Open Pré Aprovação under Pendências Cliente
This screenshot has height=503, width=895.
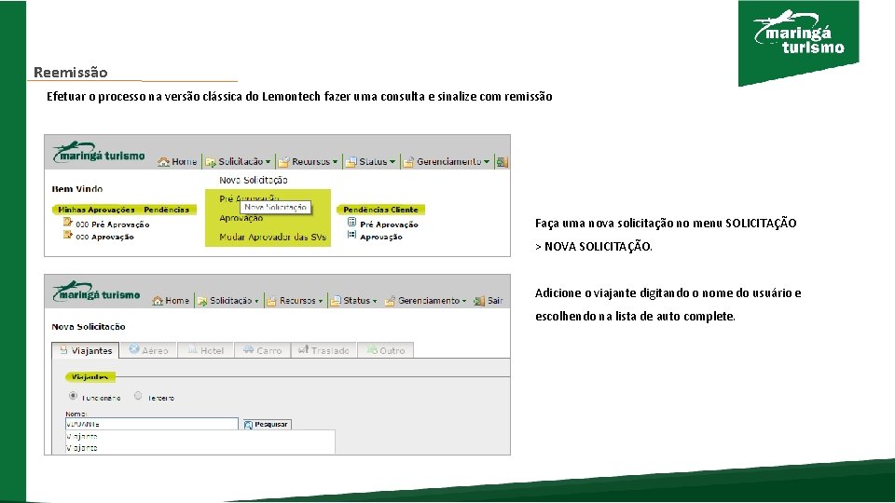pos(389,224)
